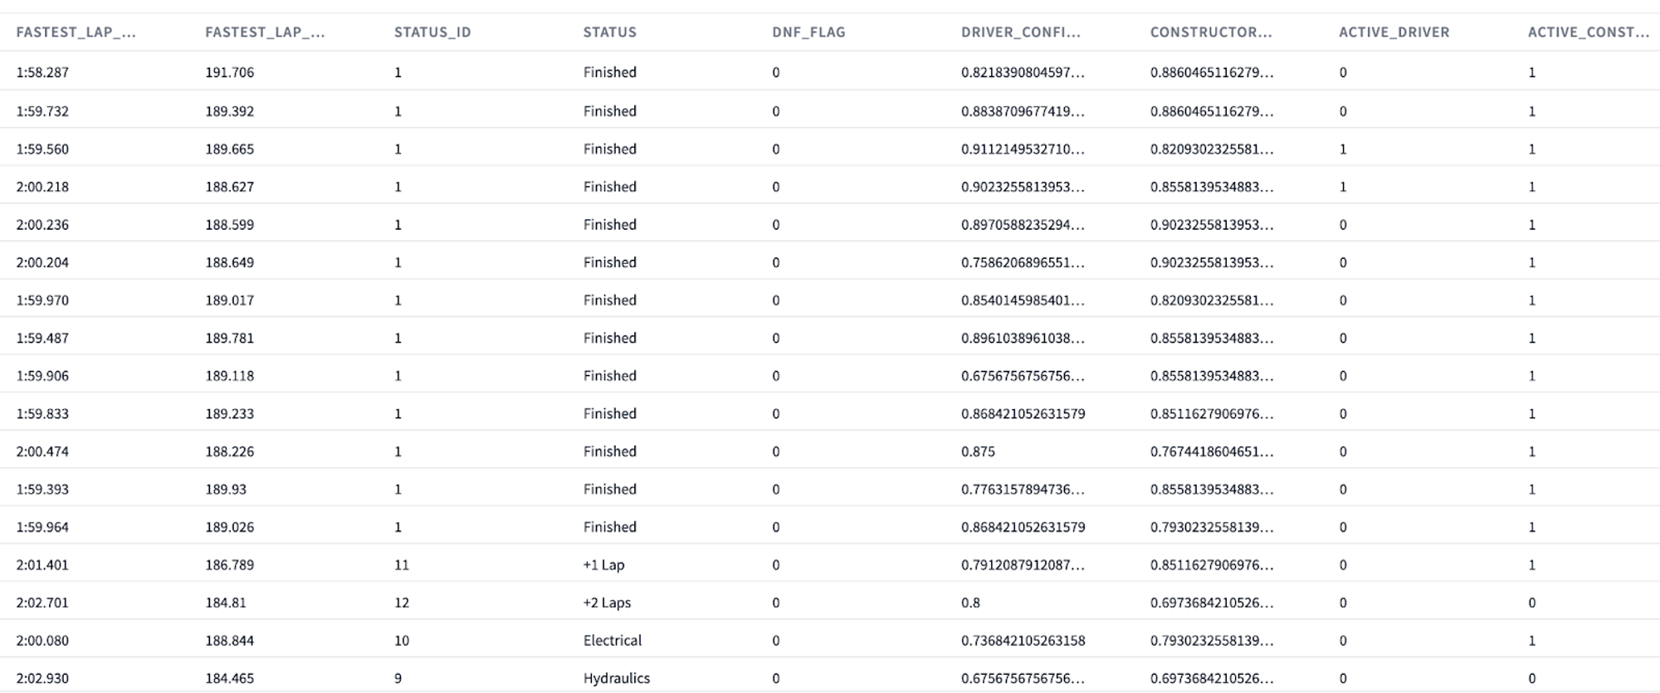Image resolution: width=1660 pixels, height=693 pixels.
Task: Click the status ID cell showing 10
Action: tap(402, 641)
